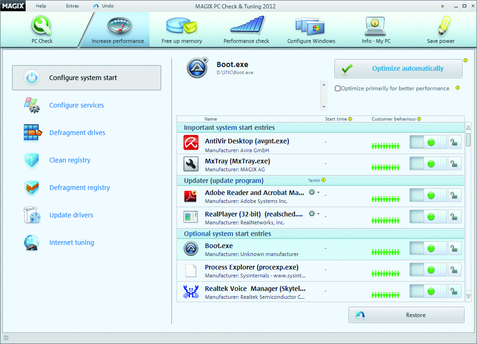
Task: Toggle MxTray startup switch
Action: 429,164
